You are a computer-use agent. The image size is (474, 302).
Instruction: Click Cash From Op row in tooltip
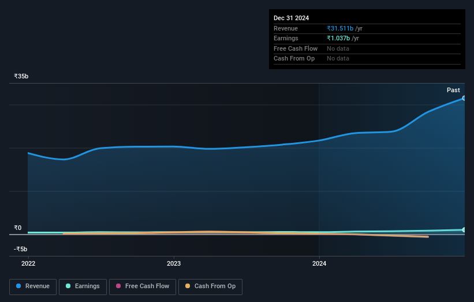point(367,59)
